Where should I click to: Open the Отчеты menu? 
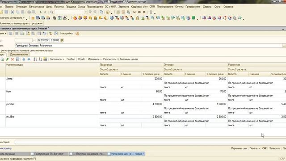coord(179,7)
